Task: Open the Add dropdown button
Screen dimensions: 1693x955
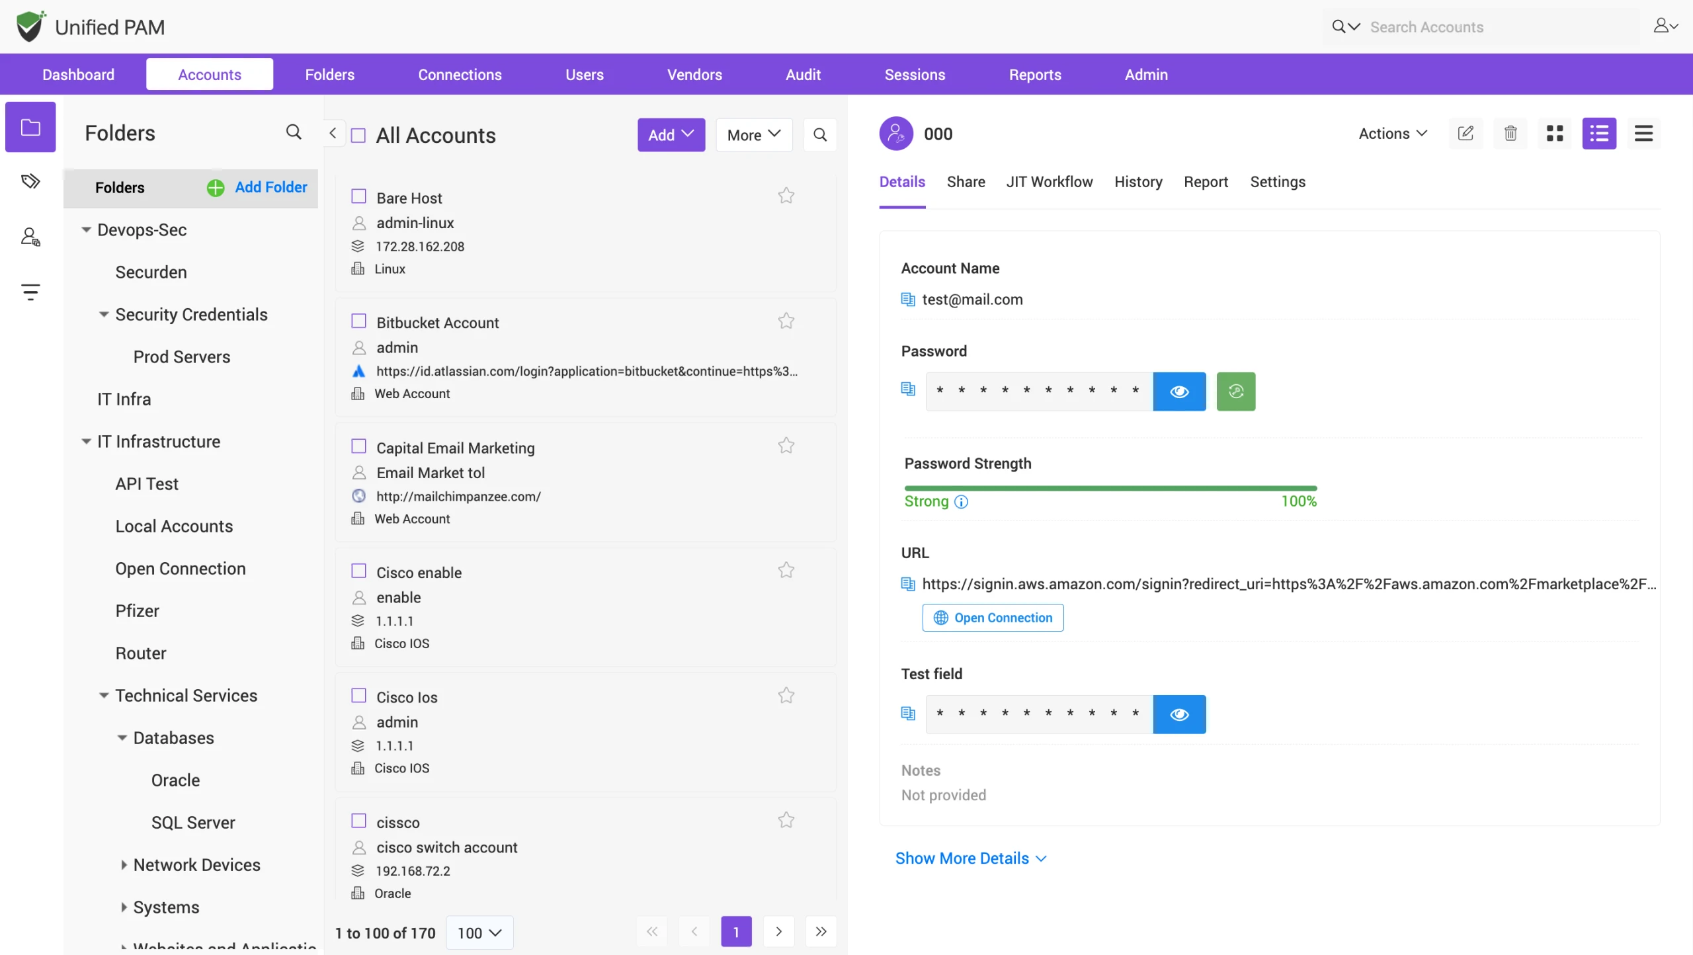Action: [x=671, y=135]
